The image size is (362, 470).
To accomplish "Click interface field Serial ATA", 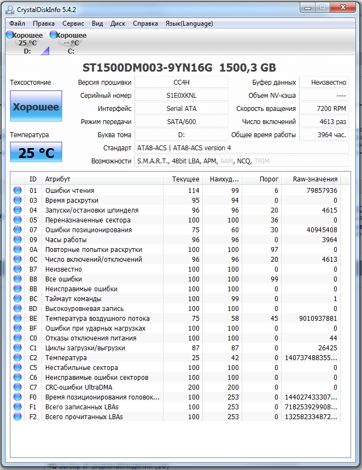I will [182, 109].
